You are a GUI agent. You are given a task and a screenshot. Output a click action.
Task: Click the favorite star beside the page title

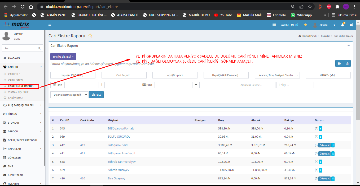click(x=90, y=36)
